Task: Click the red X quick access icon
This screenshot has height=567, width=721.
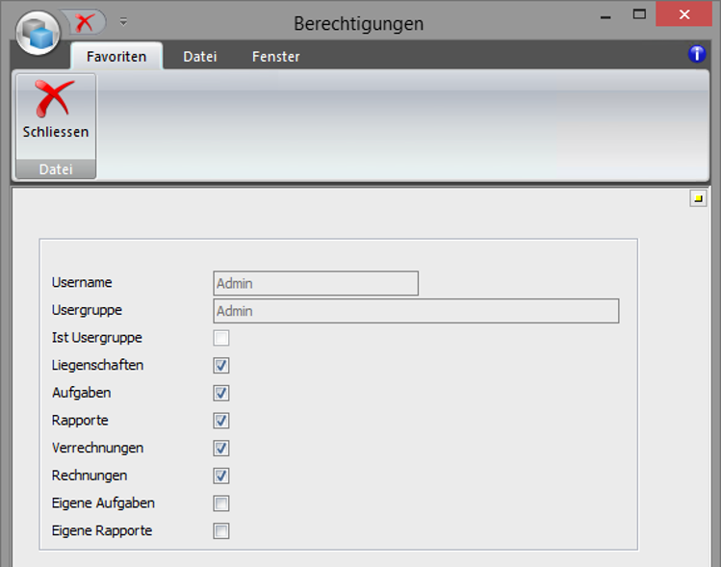Action: click(87, 22)
